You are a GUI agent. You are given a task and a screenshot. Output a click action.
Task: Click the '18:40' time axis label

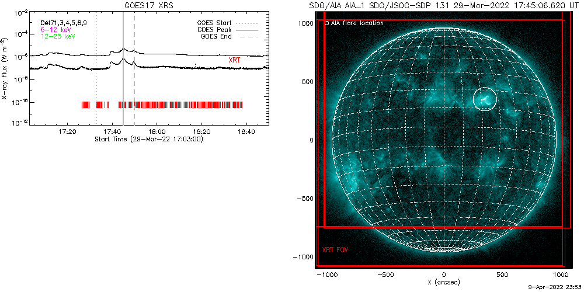coord(246,131)
